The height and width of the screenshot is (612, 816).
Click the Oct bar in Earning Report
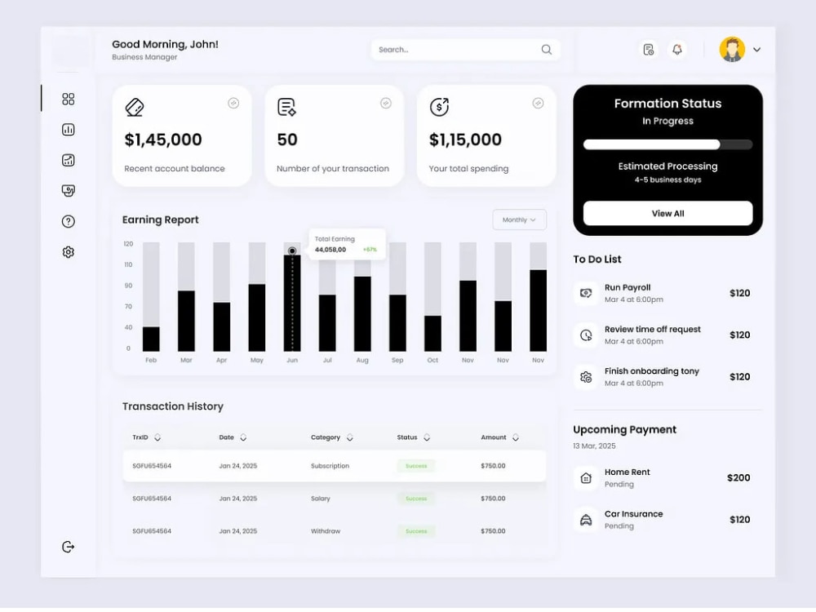click(x=432, y=333)
